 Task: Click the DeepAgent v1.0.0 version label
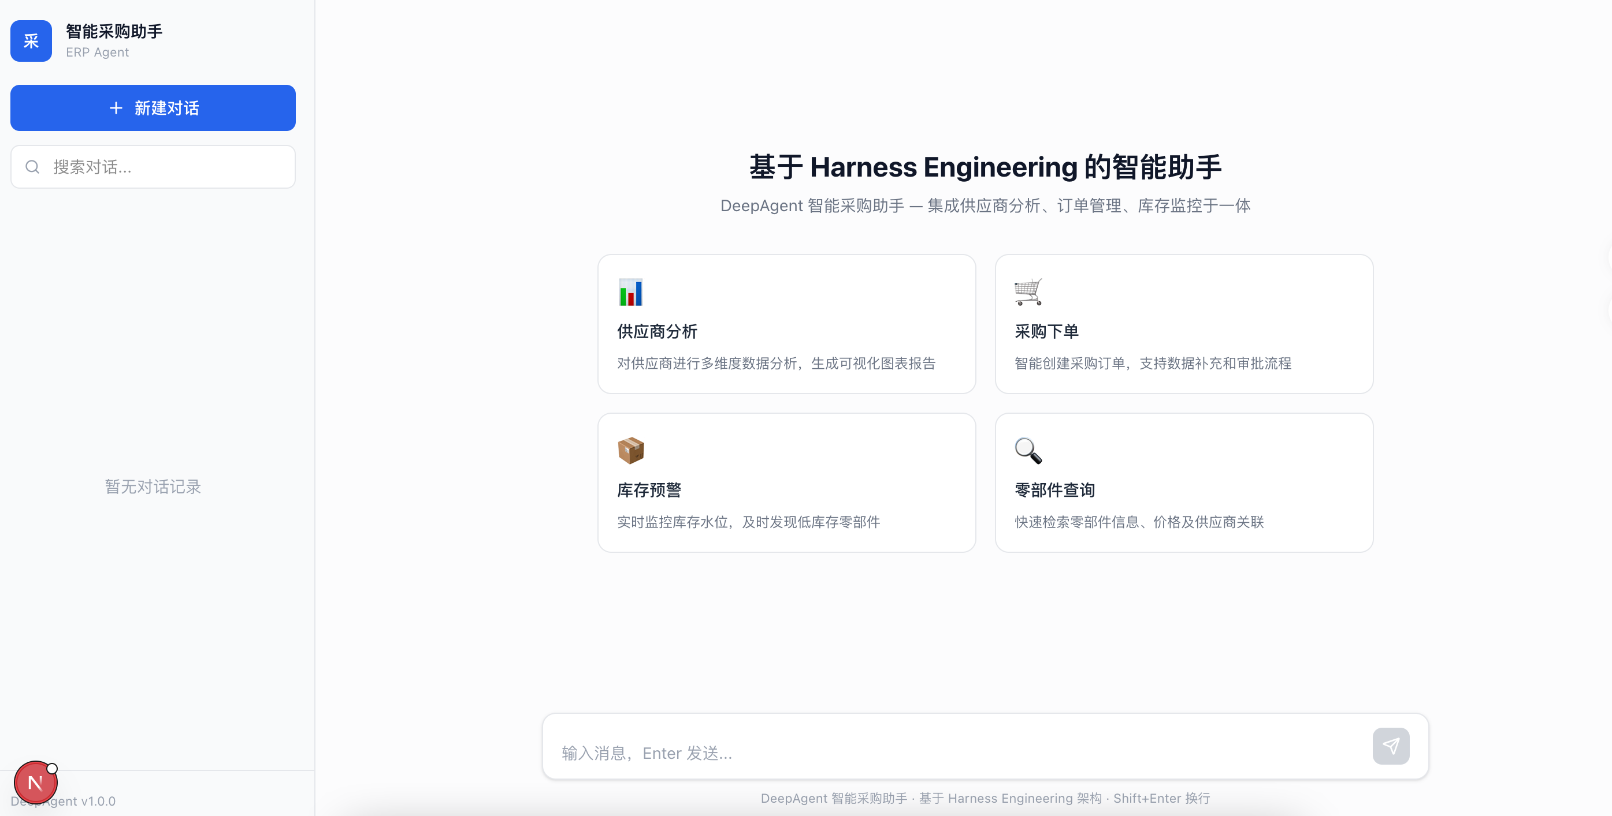[63, 801]
